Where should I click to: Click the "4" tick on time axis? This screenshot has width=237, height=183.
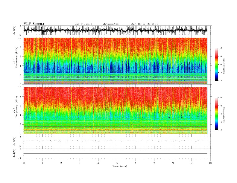click(x=98, y=163)
